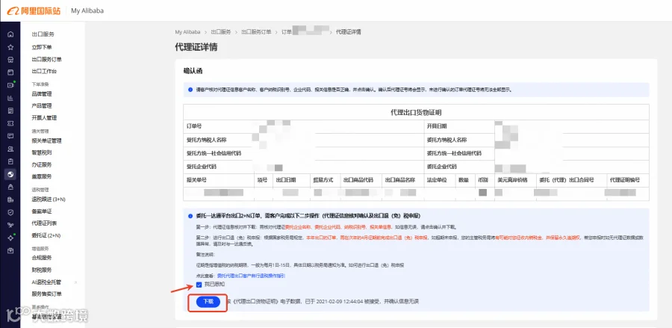672x328 pixels.
Task: Click the store shop icon in sidebar
Action: point(10,60)
